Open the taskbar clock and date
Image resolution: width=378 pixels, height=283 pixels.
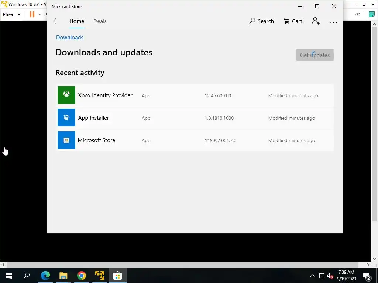(x=346, y=276)
